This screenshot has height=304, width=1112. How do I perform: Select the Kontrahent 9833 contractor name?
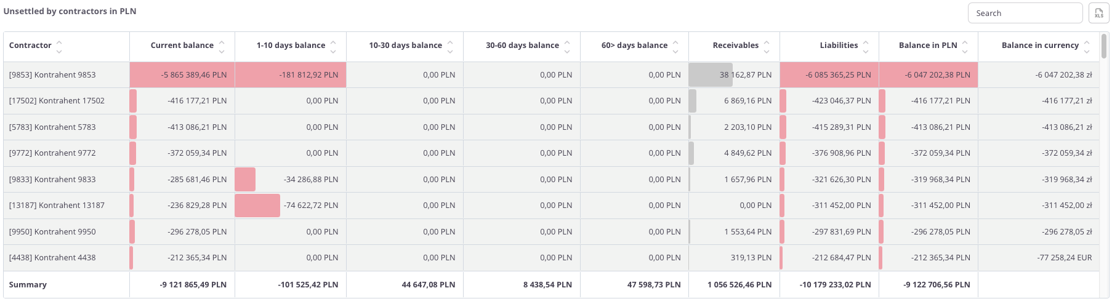(52, 180)
